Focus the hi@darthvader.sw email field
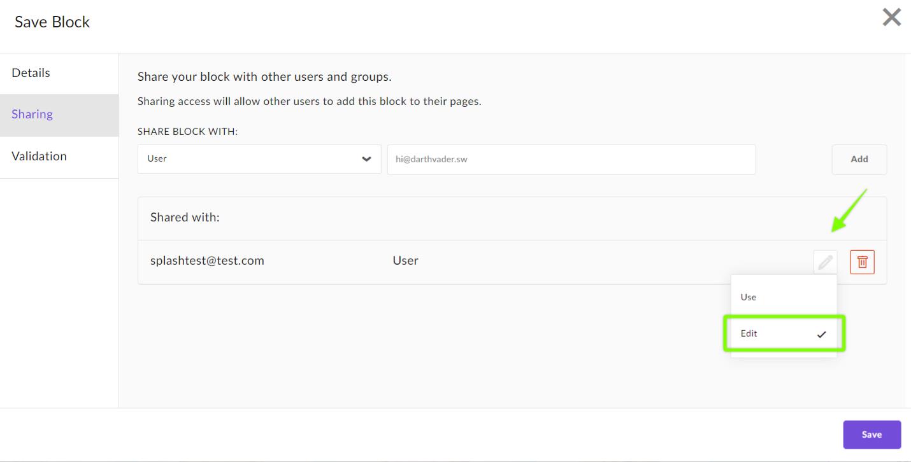Viewport: 911px width, 462px height. pyautogui.click(x=571, y=159)
